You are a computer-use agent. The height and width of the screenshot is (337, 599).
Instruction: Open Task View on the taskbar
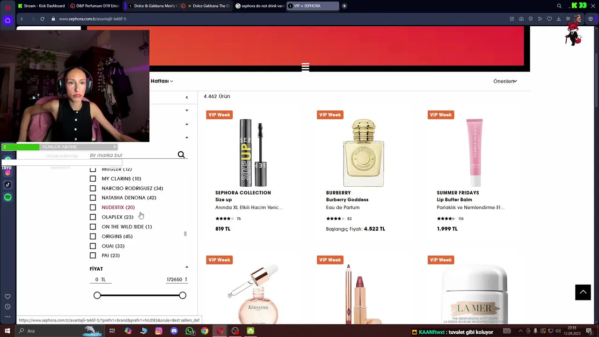click(x=112, y=331)
